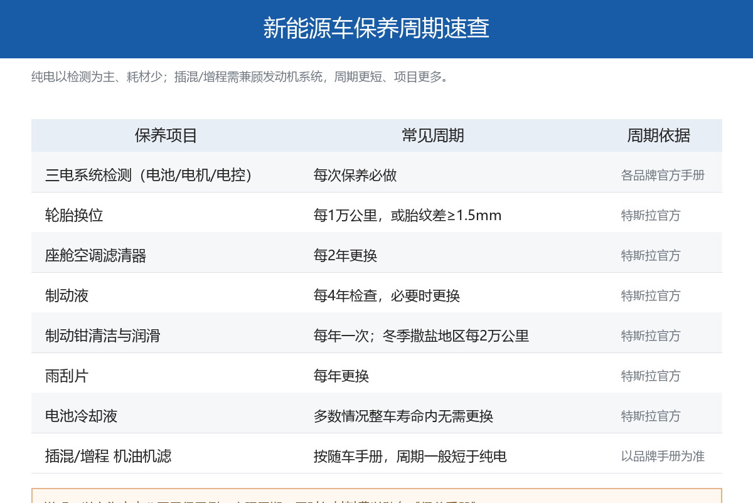Viewport: 753px width, 503px height.
Task: Click 特斯拉官方 in the 轮胎换位 row
Action: tap(651, 216)
